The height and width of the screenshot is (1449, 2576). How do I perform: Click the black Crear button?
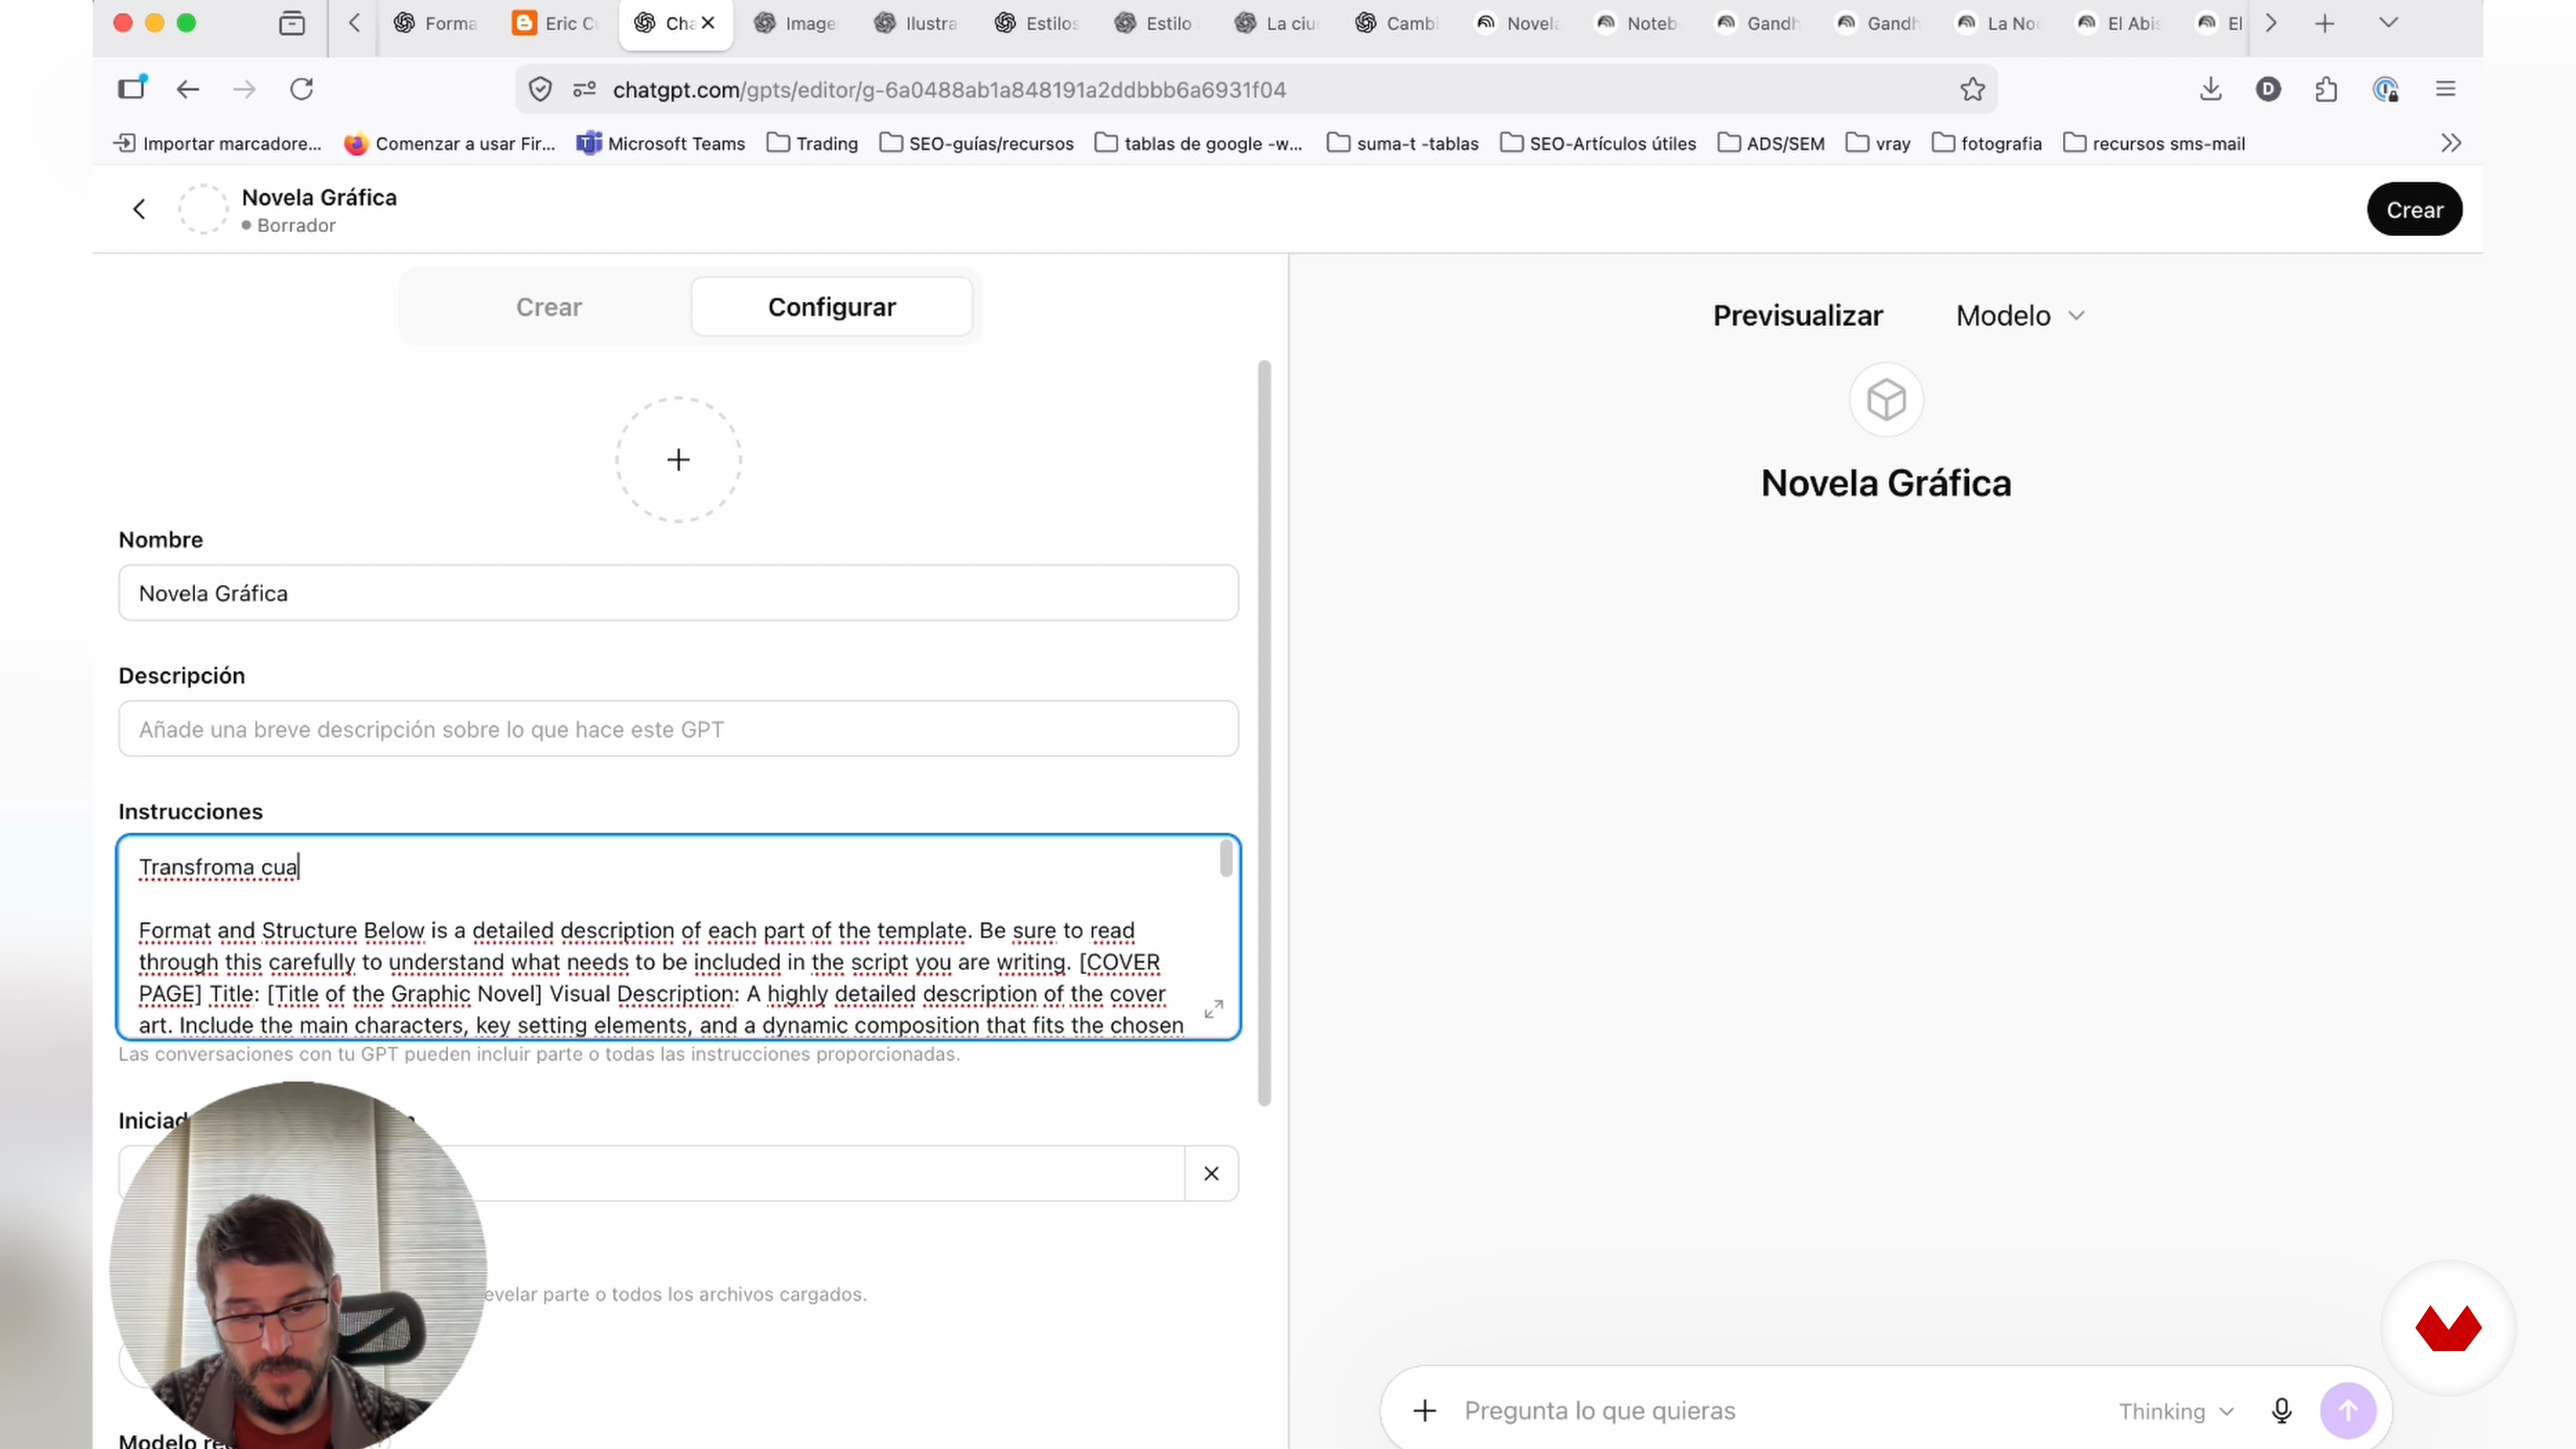[2414, 209]
